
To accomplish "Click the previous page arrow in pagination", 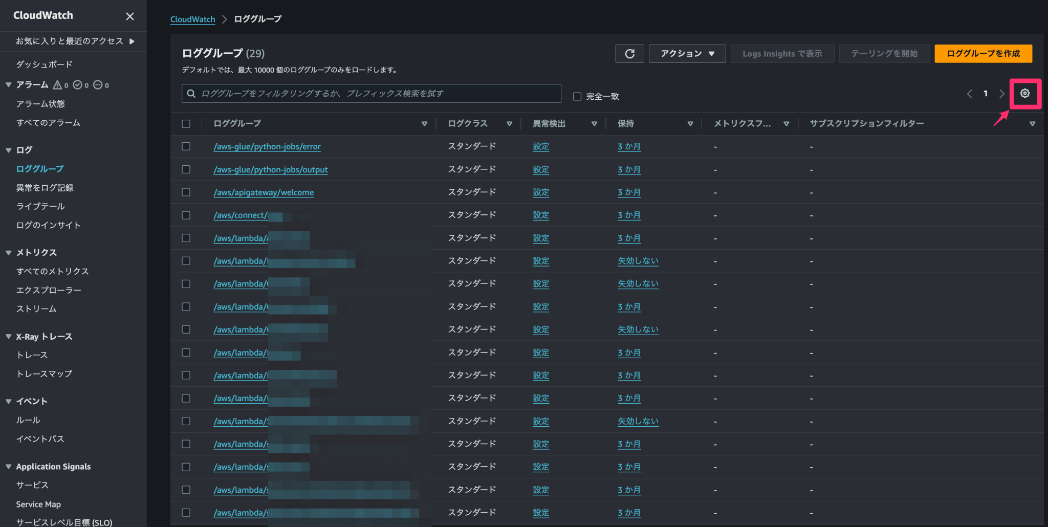I will [x=969, y=94].
